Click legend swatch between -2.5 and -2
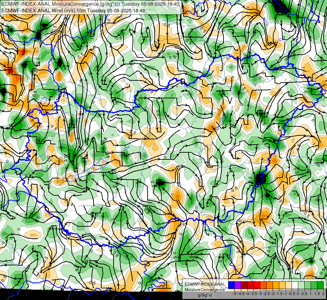 270,285
